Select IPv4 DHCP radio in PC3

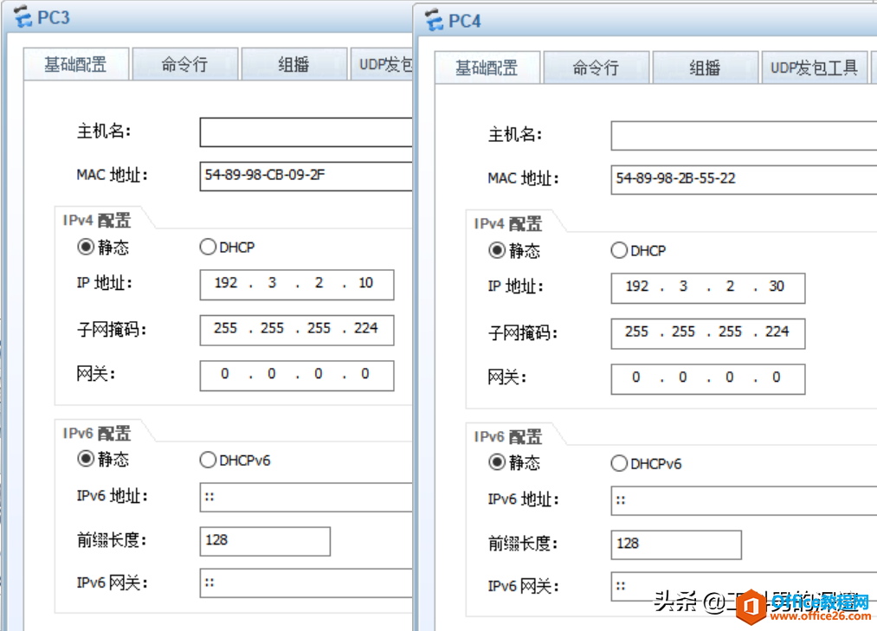(x=208, y=247)
